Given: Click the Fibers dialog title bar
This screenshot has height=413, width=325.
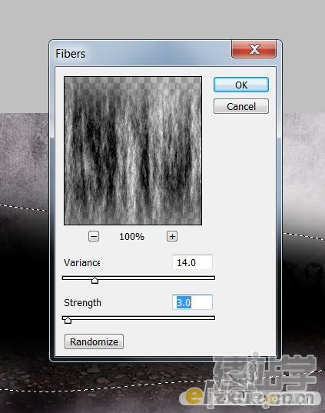Looking at the screenshot, I should coord(142,54).
